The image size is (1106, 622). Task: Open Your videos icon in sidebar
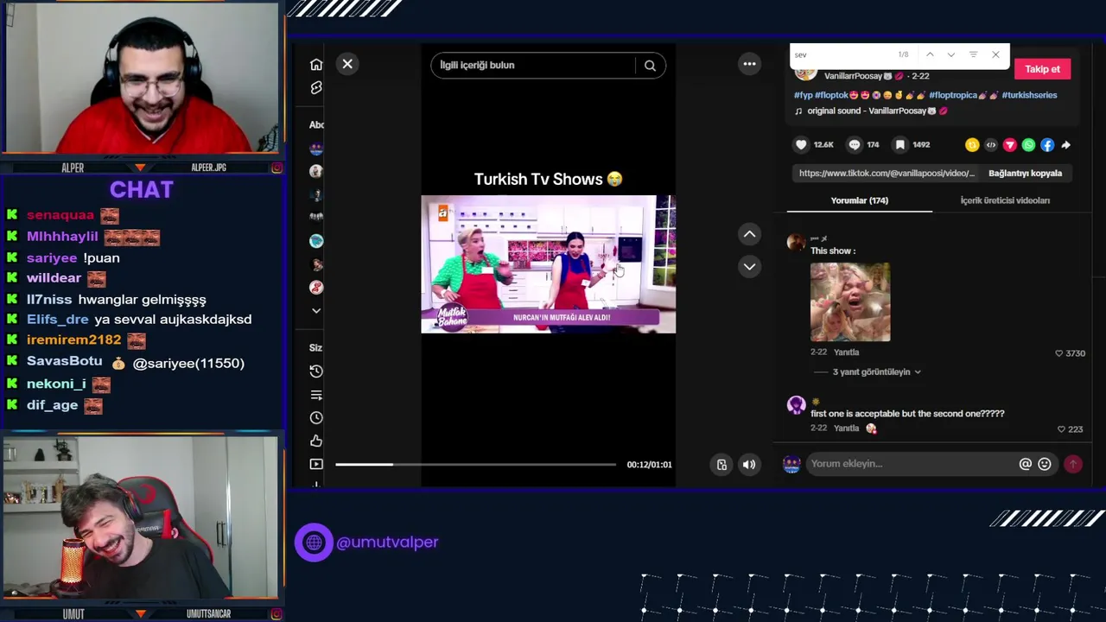pos(316,465)
